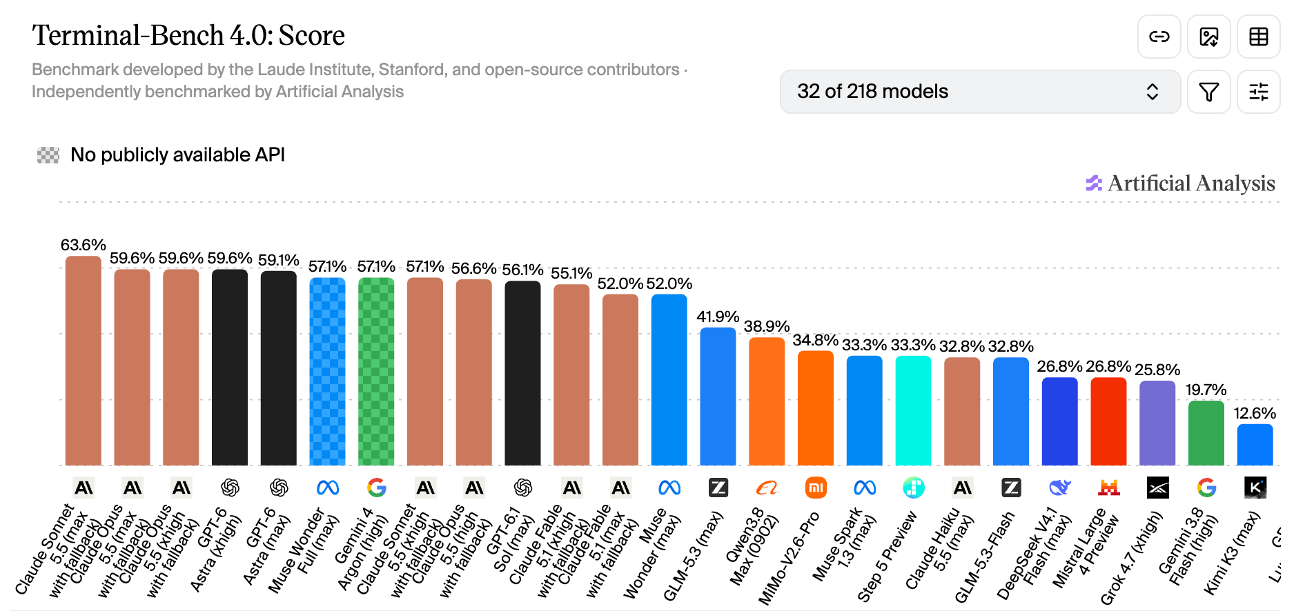
Task: Click the Kimi K3 logo icon
Action: [x=1255, y=488]
